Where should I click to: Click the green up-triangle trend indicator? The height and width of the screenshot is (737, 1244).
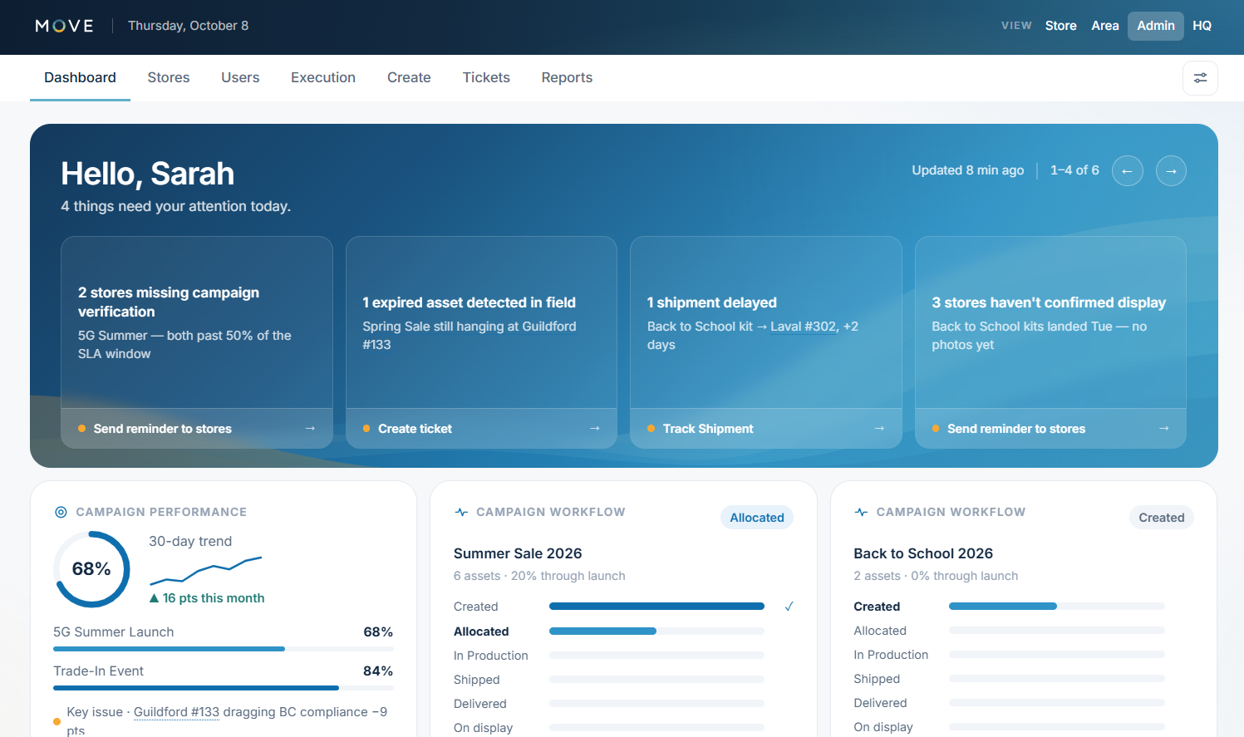[x=154, y=598]
